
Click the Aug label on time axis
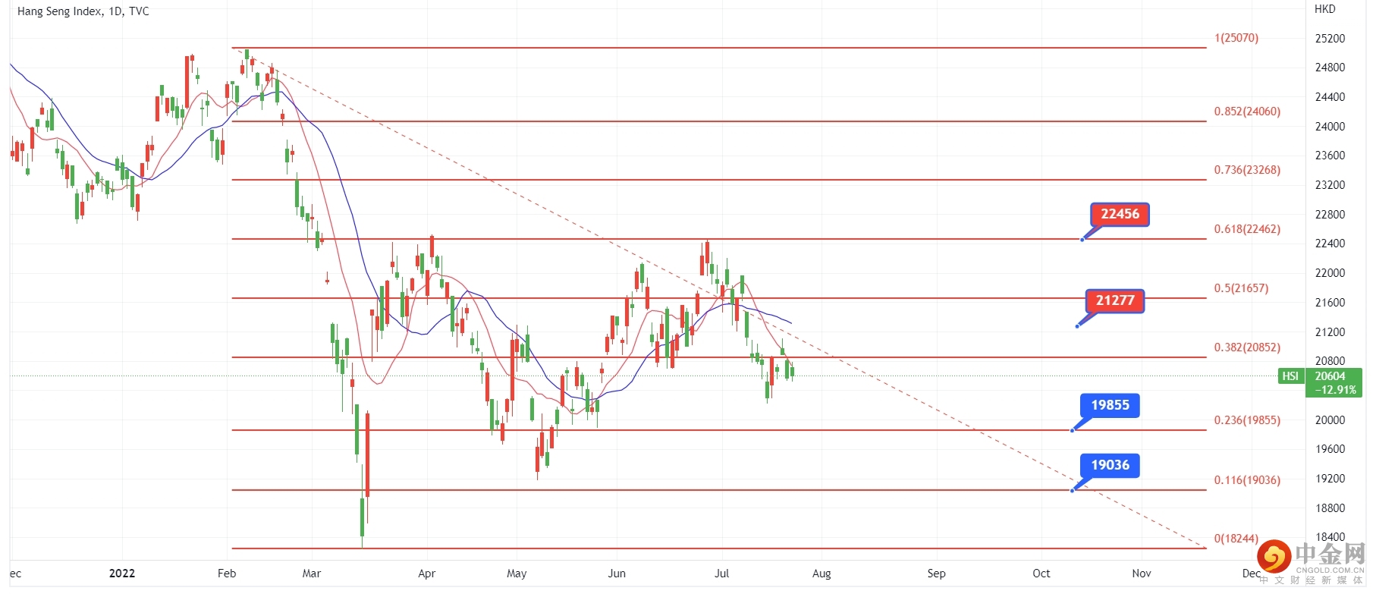coord(822,574)
